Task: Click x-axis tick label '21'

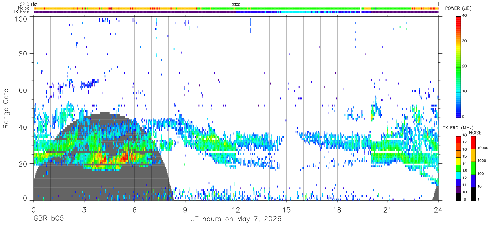Action: click(x=387, y=209)
